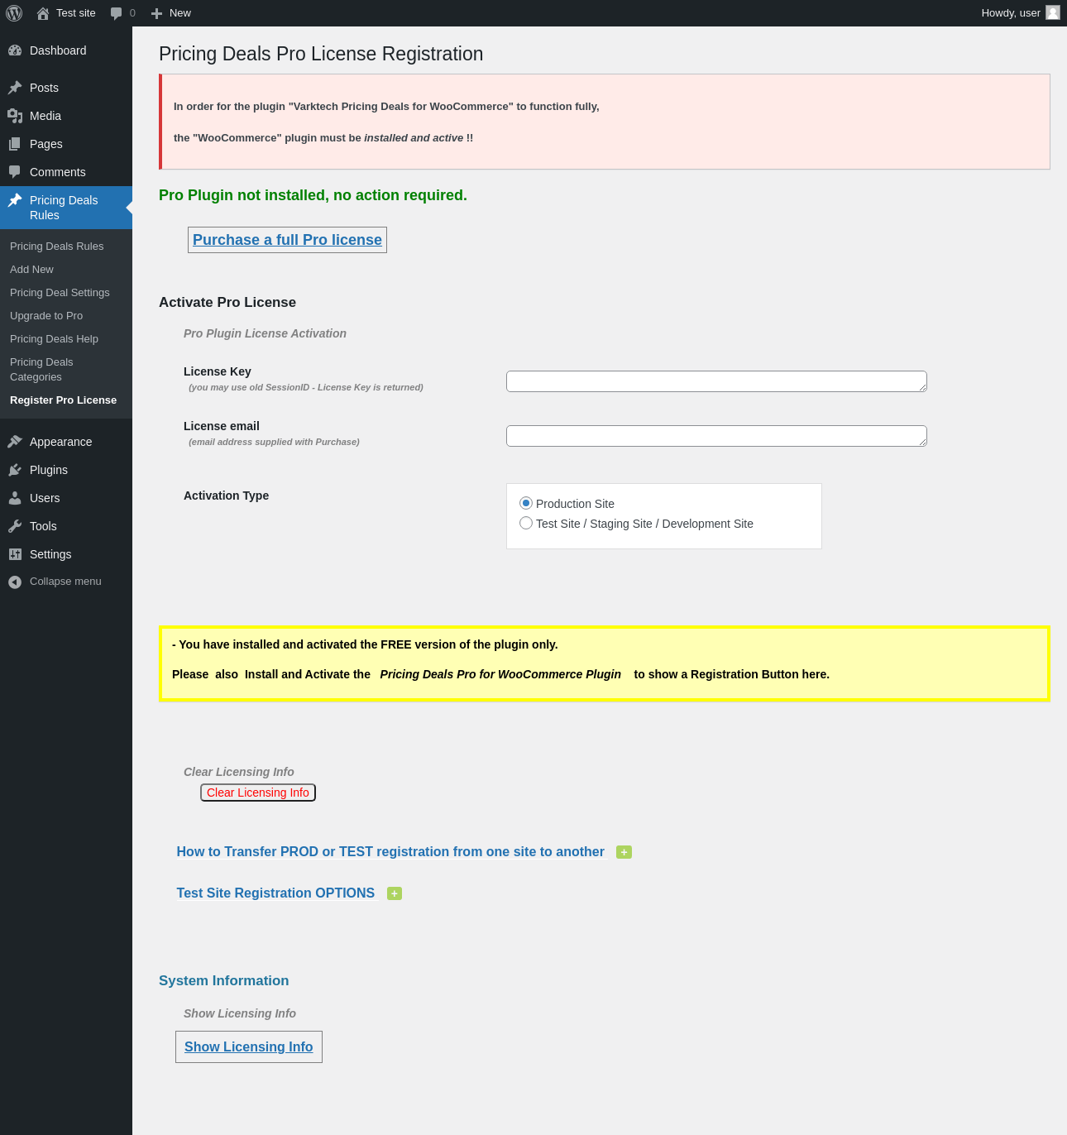
Task: Open the Dashboard menu item
Action: 58,50
